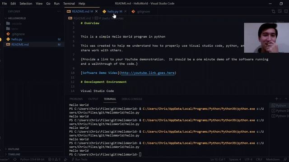Click Run Tests in the status bar
Viewport: 289px width, 162px height.
[79, 159]
